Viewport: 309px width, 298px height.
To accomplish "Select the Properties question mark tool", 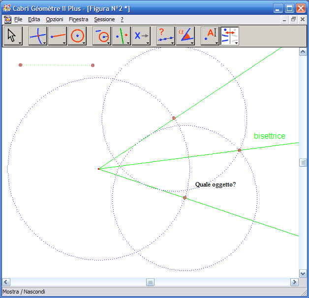I will pyautogui.click(x=166, y=36).
